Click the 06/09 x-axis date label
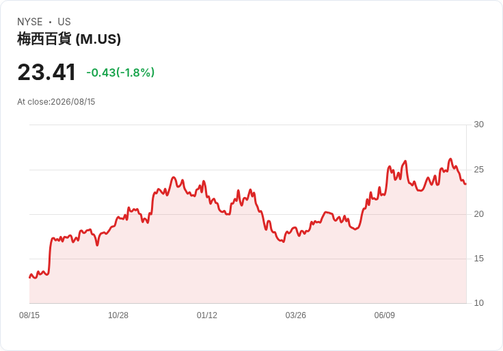Viewport: 503px width, 351px height. (x=384, y=315)
